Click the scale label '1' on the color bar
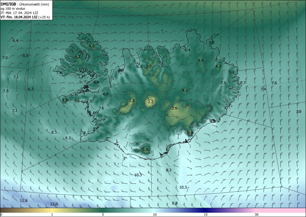This screenshot has width=306, height=217. [52, 215]
